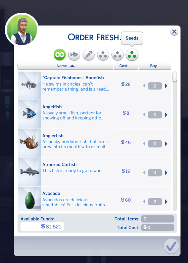Increase the Angelfish quantity with the right arrow
This screenshot has height=263, width=188.
[166, 115]
